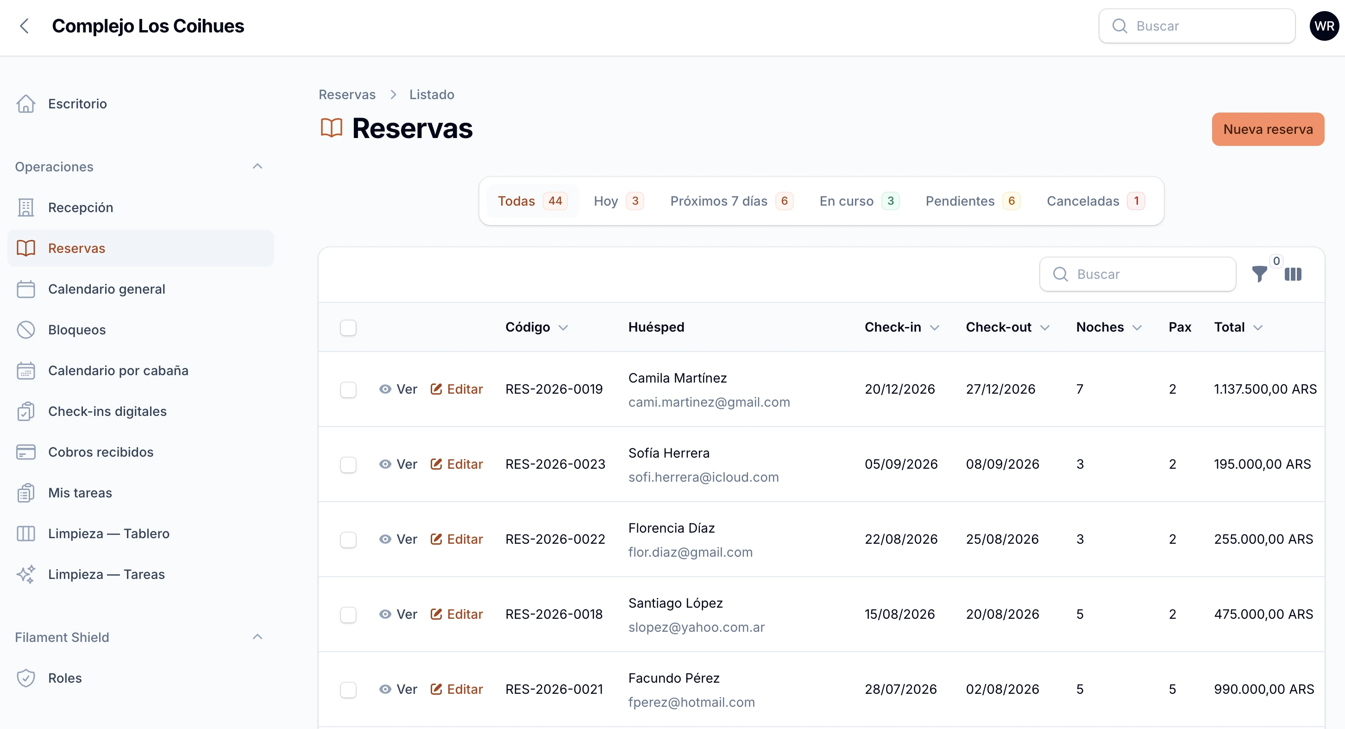Click the back arrow icon in header
Image resolution: width=1345 pixels, height=729 pixels.
(24, 25)
